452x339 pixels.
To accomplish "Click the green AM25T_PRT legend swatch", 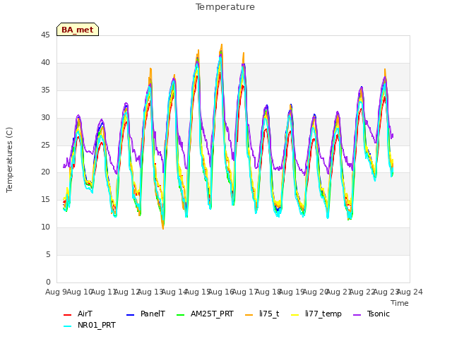I will tap(181, 315).
